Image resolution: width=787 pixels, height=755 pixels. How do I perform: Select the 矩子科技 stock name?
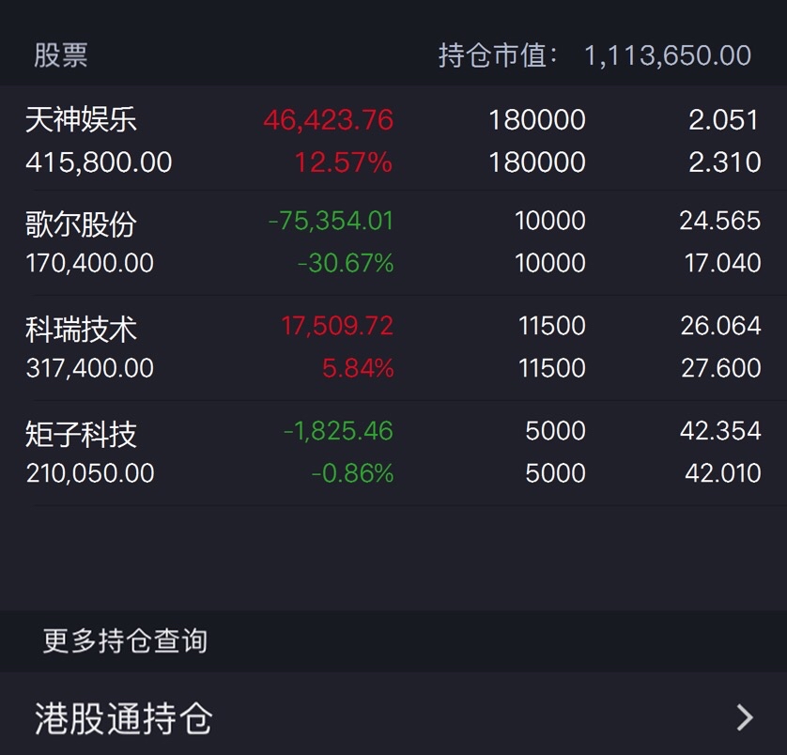click(81, 434)
